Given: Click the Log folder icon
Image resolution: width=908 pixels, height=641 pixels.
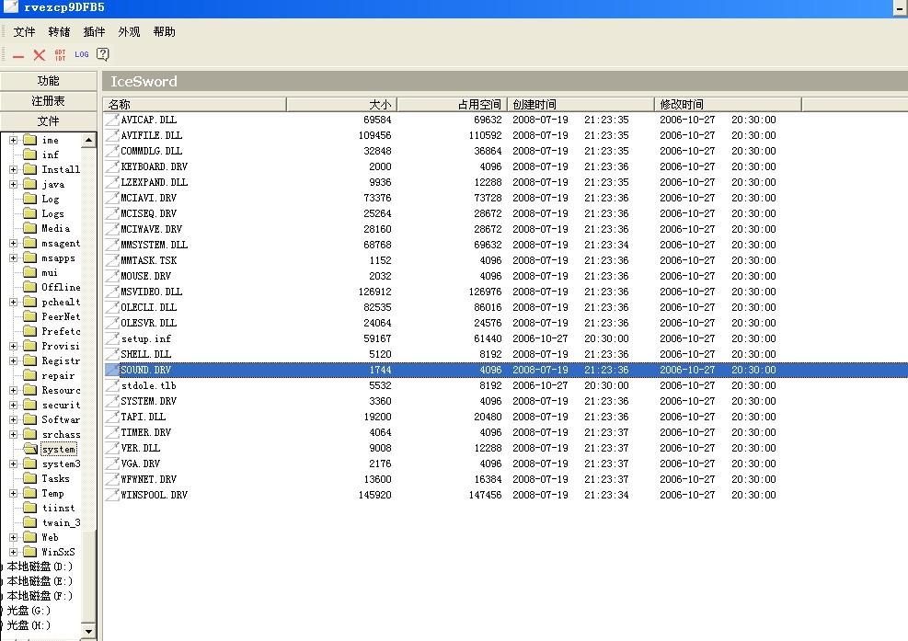Looking at the screenshot, I should point(30,199).
